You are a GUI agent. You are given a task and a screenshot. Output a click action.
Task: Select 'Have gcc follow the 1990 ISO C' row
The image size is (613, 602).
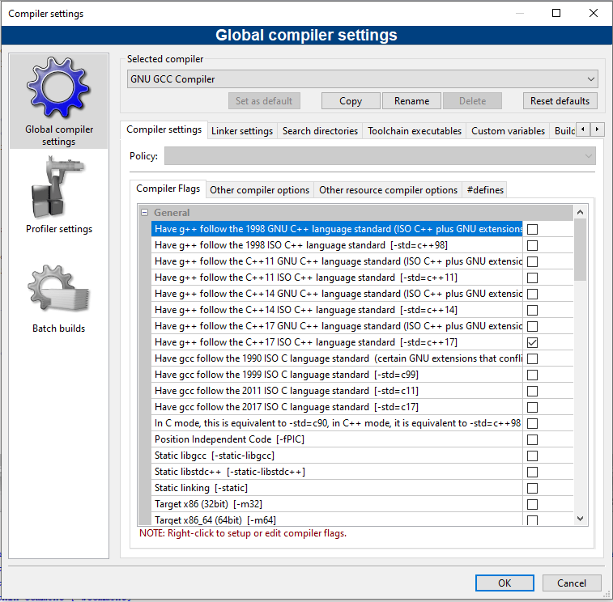[337, 358]
